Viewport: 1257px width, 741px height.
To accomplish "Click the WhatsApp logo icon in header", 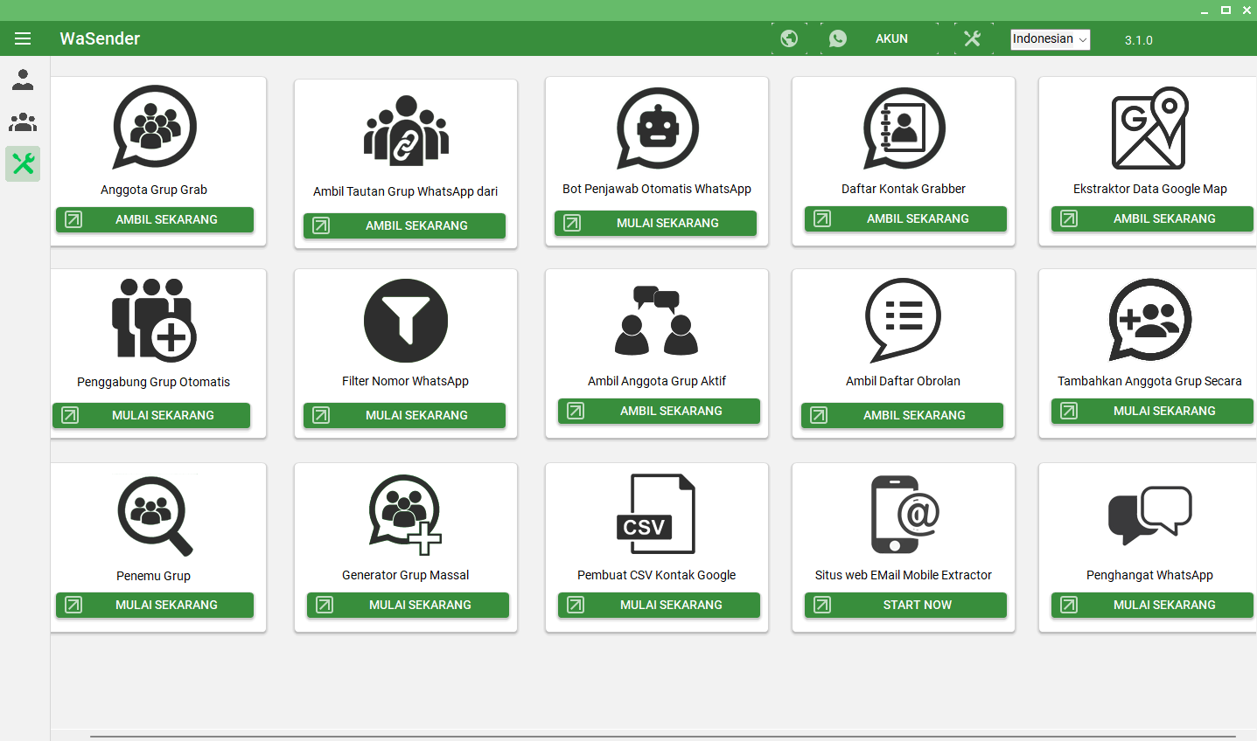I will click(x=838, y=38).
